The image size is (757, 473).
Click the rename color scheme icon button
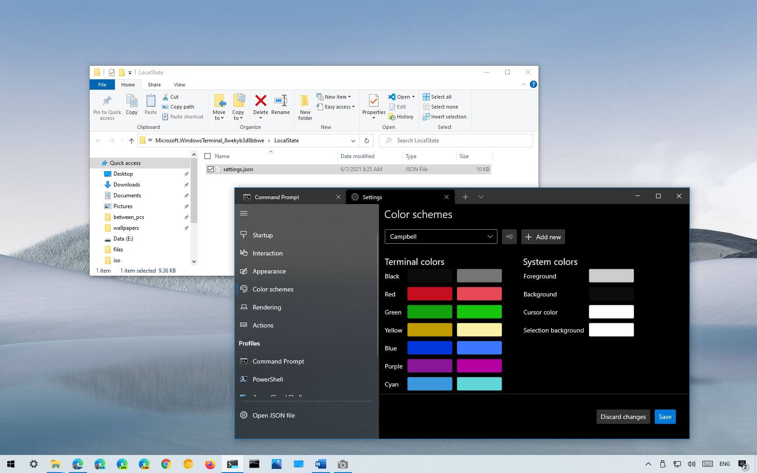(x=509, y=237)
